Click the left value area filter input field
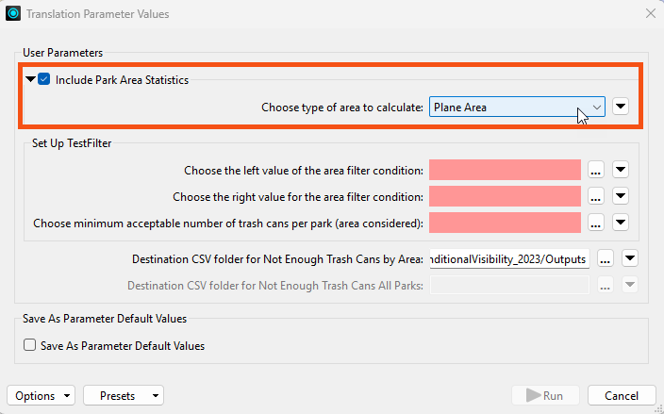664x414 pixels. tap(505, 170)
